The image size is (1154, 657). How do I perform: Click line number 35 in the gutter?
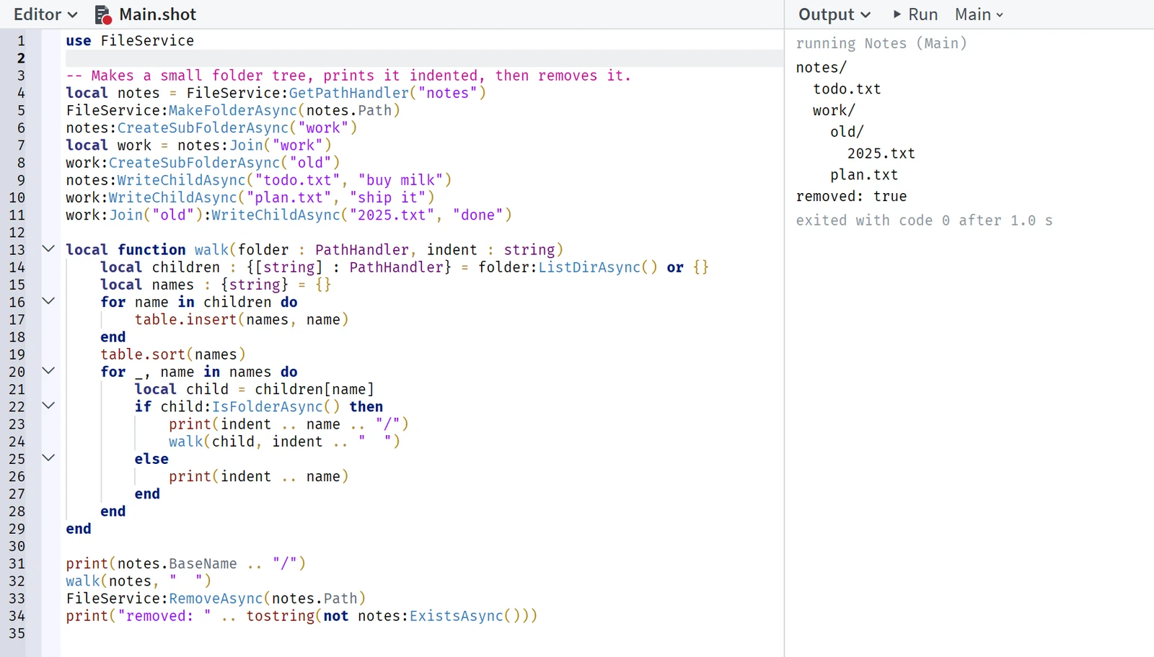[17, 633]
